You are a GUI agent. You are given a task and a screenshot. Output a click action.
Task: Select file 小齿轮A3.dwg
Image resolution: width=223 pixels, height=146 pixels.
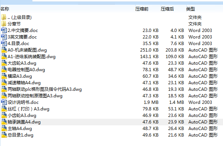(22, 115)
